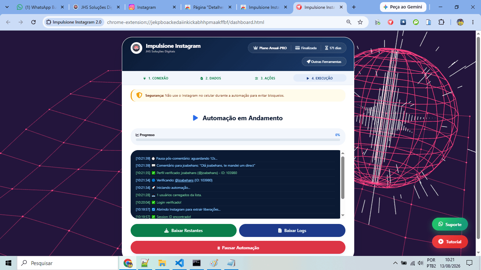
Task: Click the Progresso progress bar
Action: pos(238,140)
